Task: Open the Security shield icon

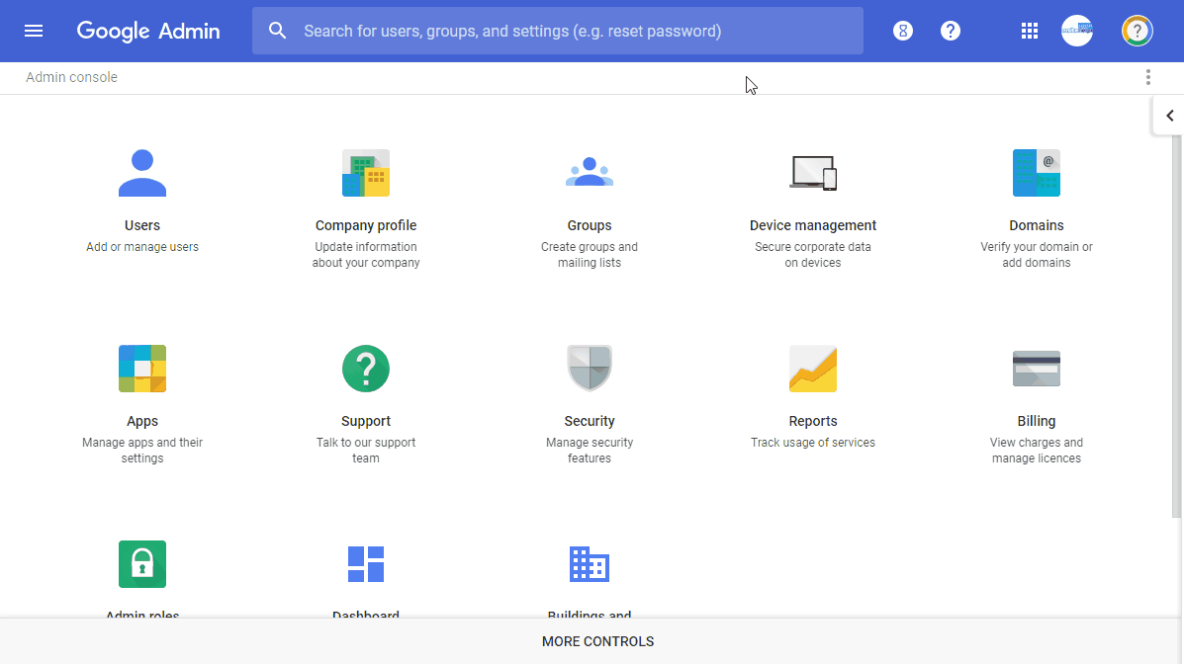Action: pyautogui.click(x=589, y=369)
